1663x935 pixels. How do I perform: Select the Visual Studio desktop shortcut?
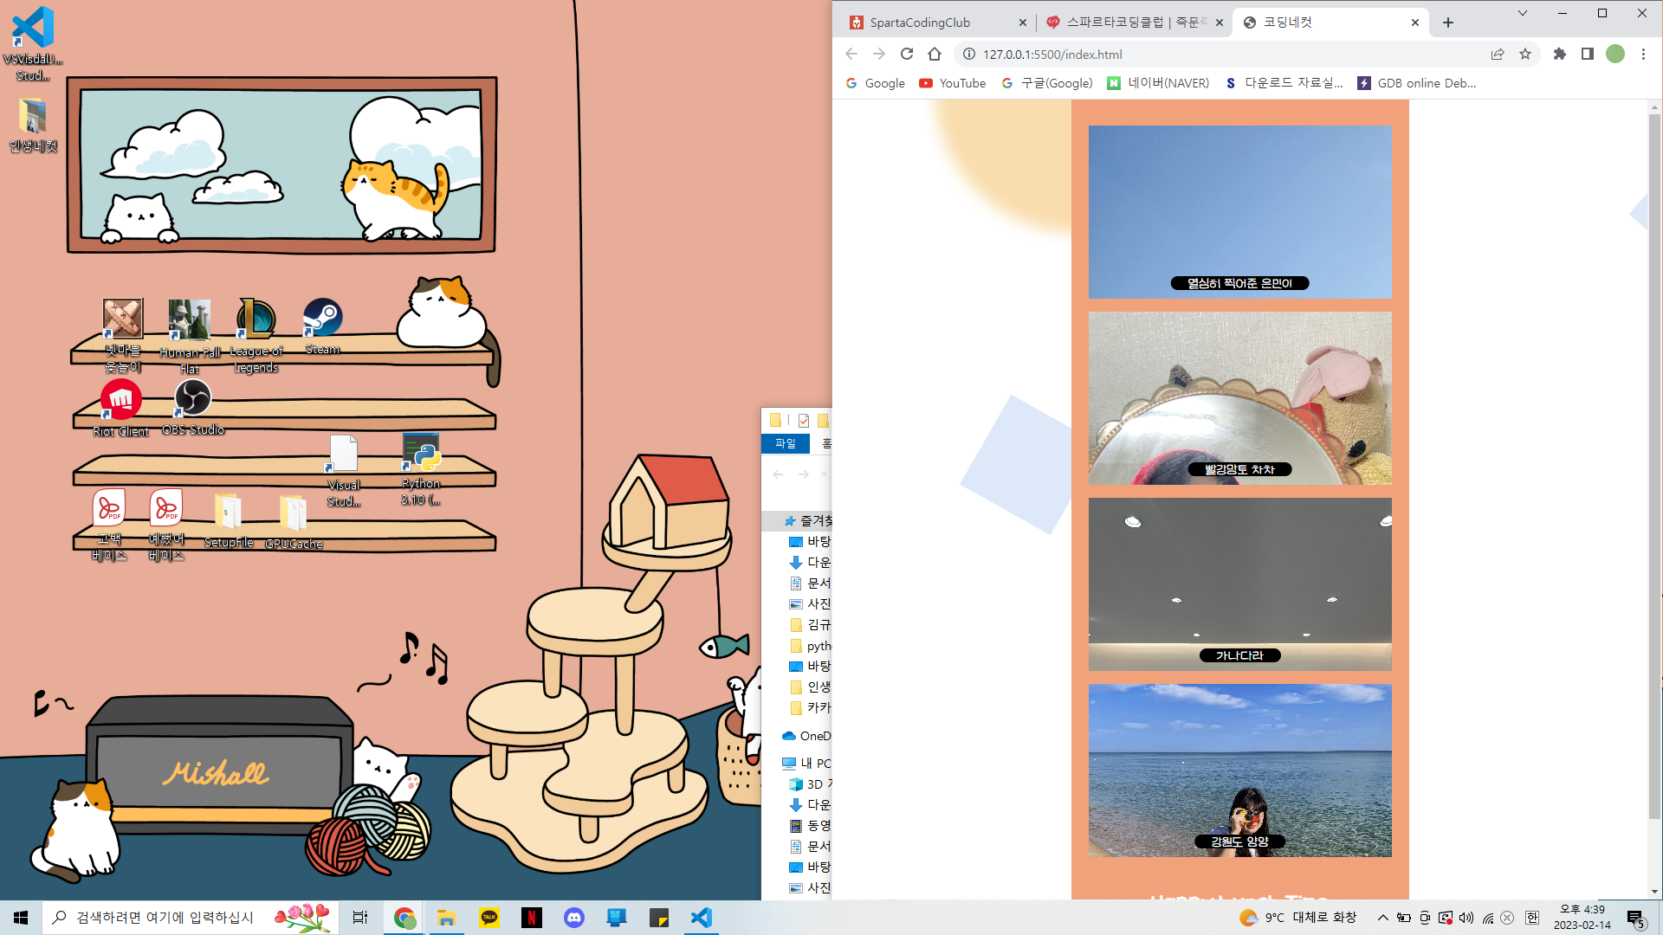coord(344,471)
